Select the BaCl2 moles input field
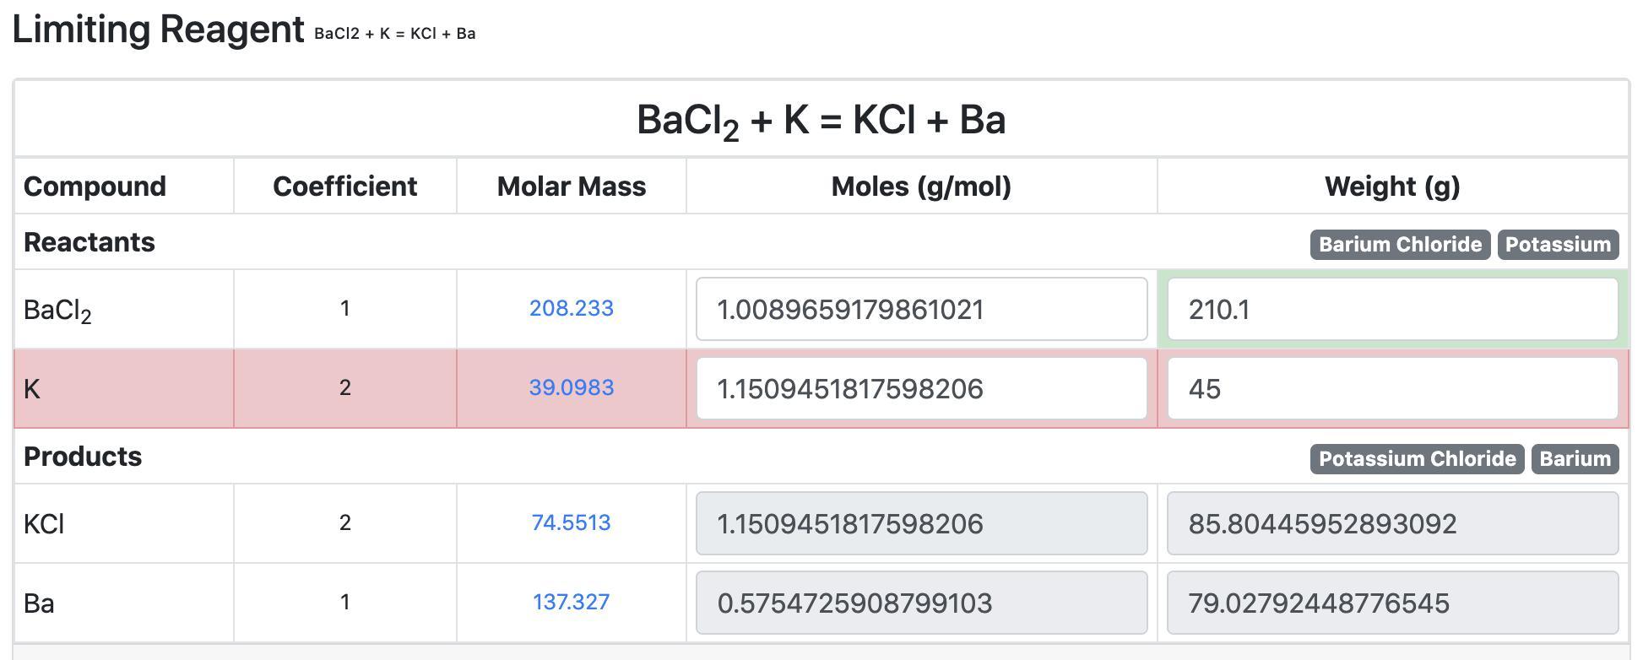The image size is (1643, 660). coord(921,309)
